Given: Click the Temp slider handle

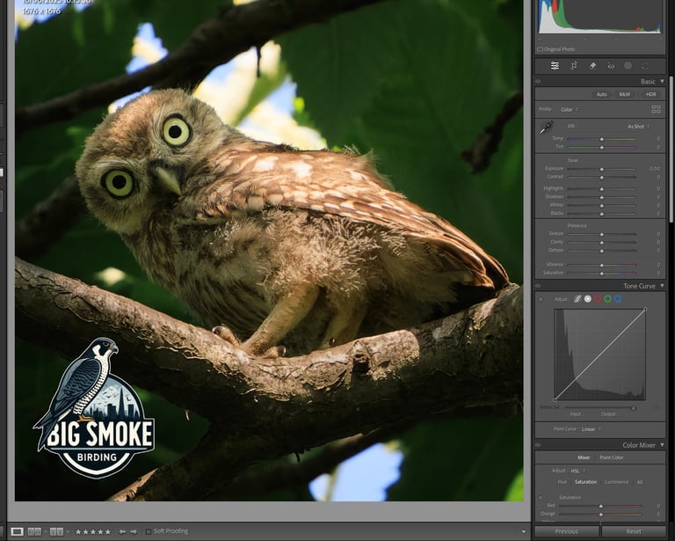Looking at the screenshot, I should click(602, 139).
